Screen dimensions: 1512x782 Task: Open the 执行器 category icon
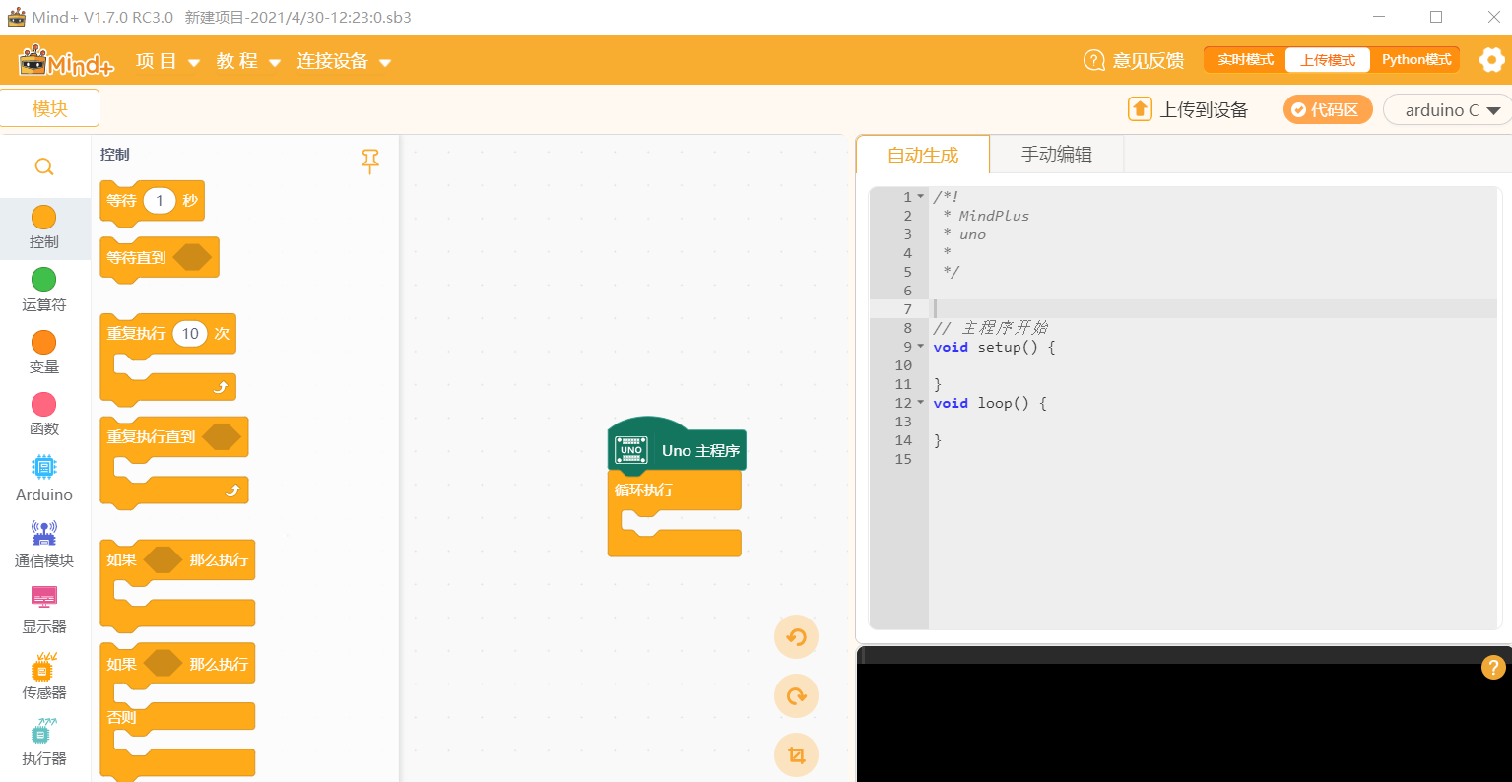[x=44, y=732]
